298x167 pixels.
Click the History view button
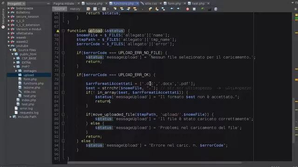point(75,9)
